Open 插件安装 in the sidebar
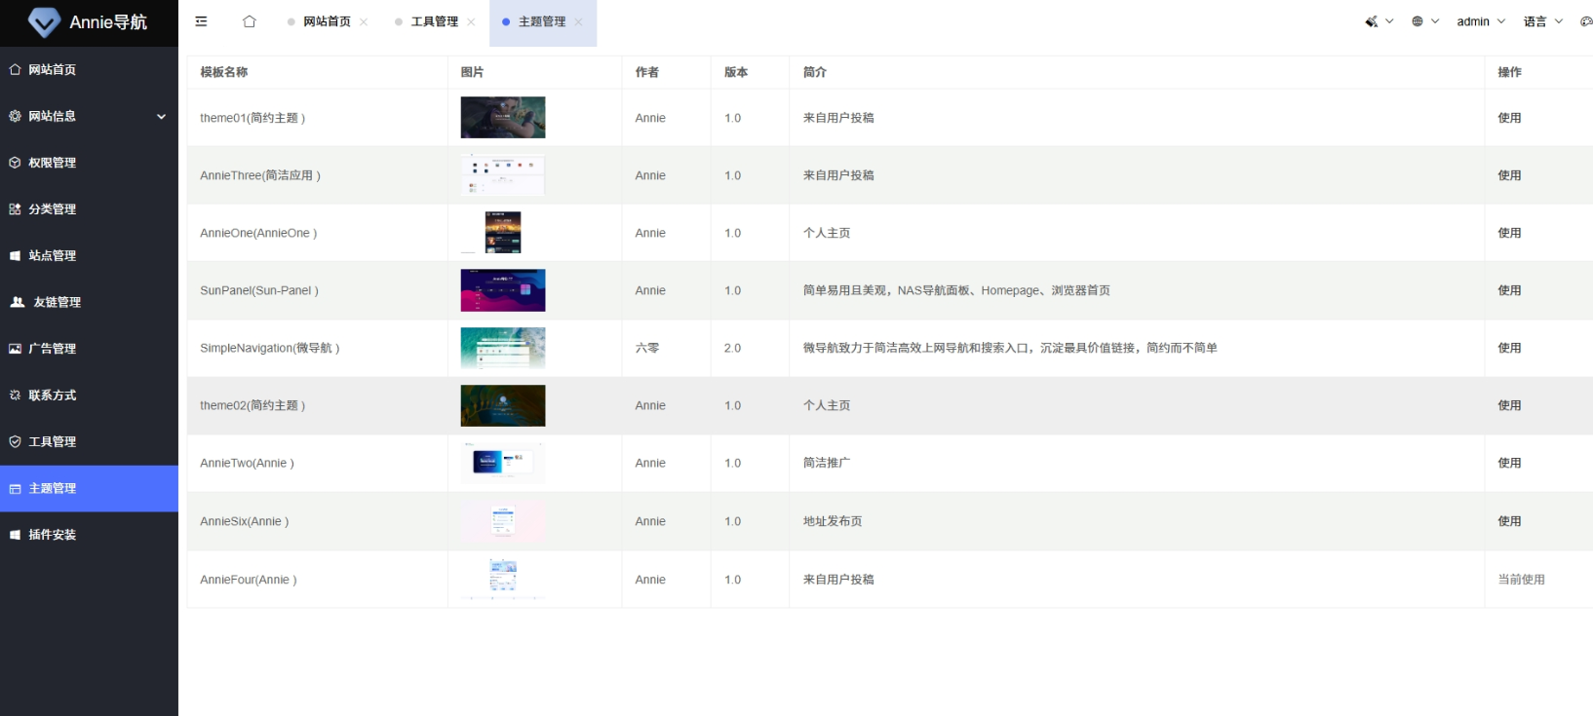The height and width of the screenshot is (716, 1593). 89,535
